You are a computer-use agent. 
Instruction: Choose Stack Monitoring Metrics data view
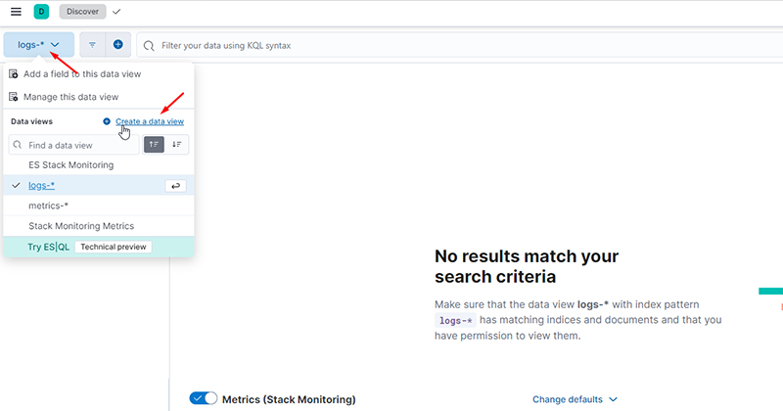point(99,226)
